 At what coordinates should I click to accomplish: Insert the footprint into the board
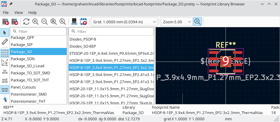83,22
